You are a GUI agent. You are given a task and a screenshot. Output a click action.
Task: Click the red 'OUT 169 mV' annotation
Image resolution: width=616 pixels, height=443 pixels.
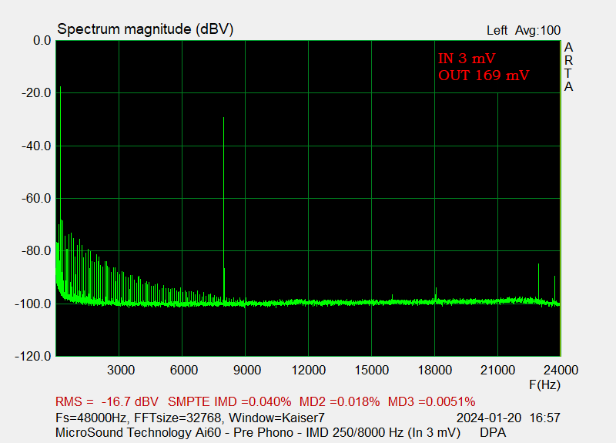pyautogui.click(x=484, y=76)
